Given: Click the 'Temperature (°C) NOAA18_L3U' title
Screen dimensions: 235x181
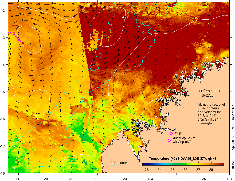Looking at the screenshot, I should [174, 159].
